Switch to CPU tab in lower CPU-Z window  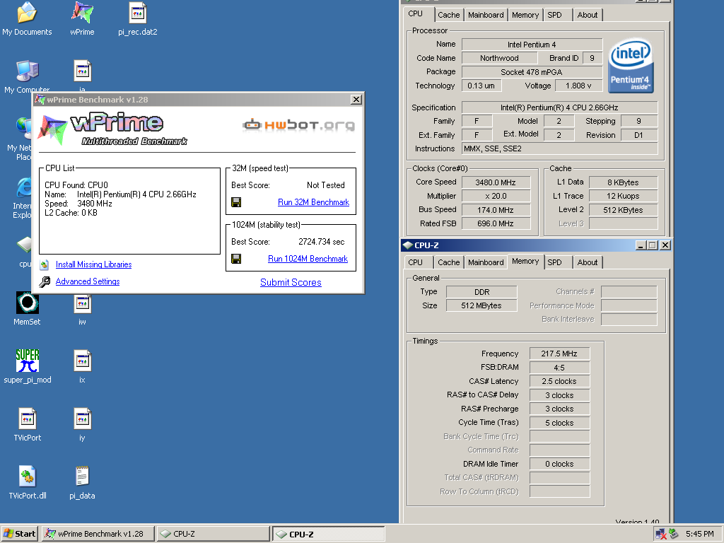click(x=416, y=262)
